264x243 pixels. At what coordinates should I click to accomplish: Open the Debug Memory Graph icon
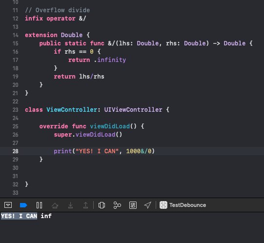[x=117, y=205]
